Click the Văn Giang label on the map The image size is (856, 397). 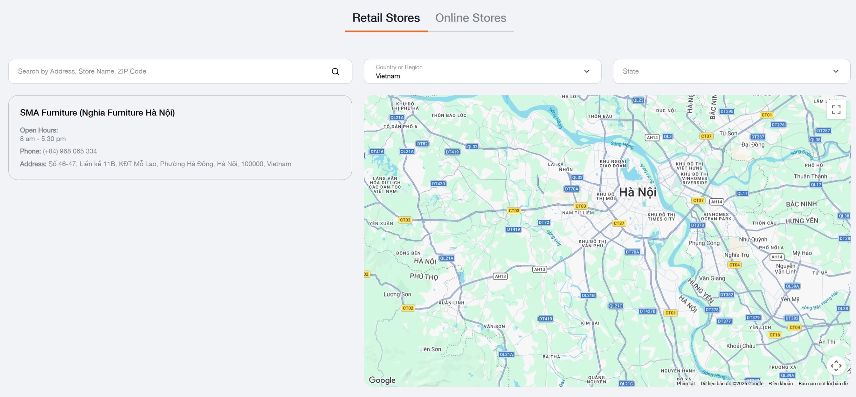[x=712, y=278]
